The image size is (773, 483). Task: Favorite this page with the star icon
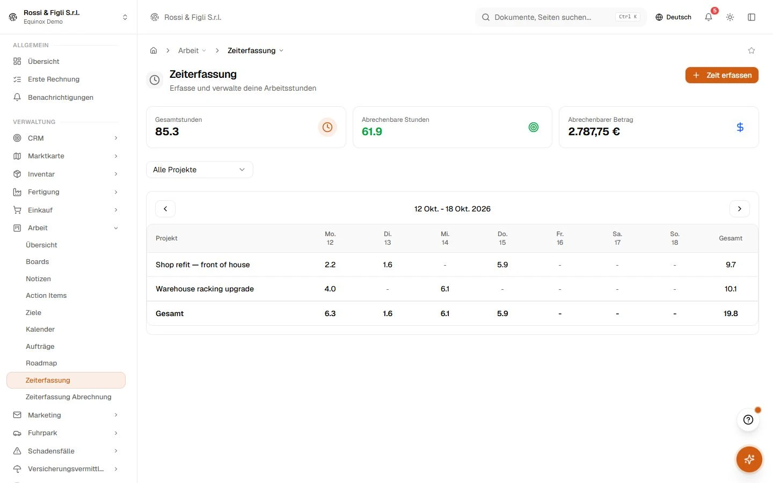pyautogui.click(x=752, y=50)
